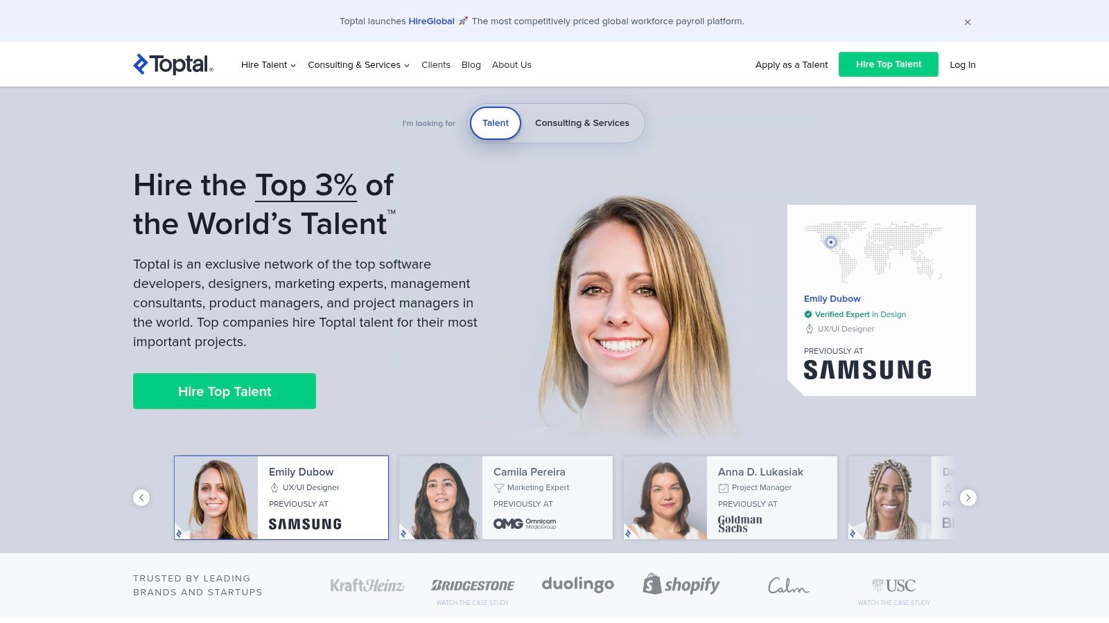Open the HireGlobal link in banner
Image resolution: width=1109 pixels, height=623 pixels.
(431, 21)
